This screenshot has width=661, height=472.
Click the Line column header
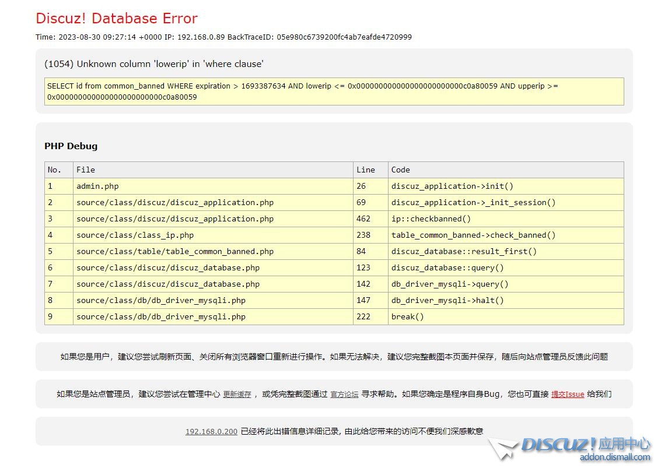pyautogui.click(x=370, y=170)
